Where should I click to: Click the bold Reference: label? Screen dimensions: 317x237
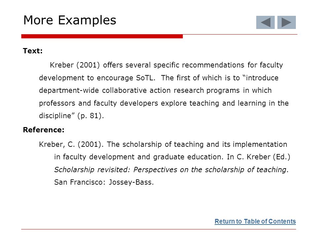click(x=44, y=130)
